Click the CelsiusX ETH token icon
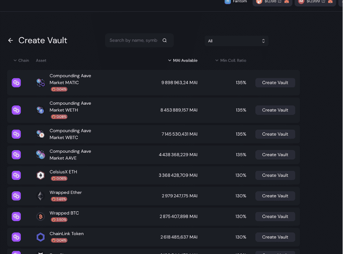The height and width of the screenshot is (254, 343). coord(40,175)
